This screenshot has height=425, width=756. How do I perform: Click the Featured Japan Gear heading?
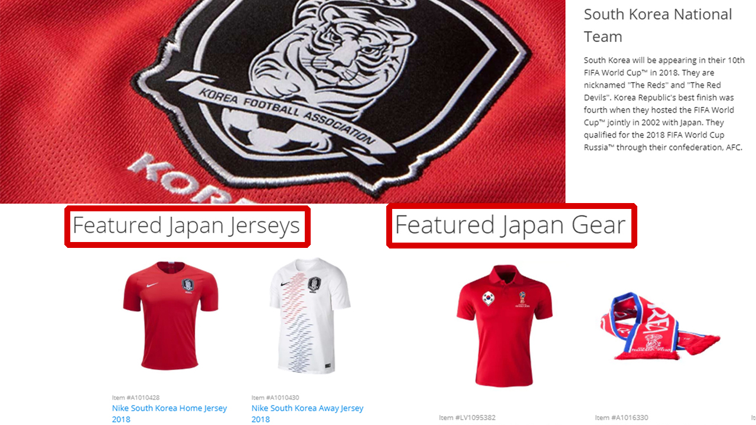[510, 225]
